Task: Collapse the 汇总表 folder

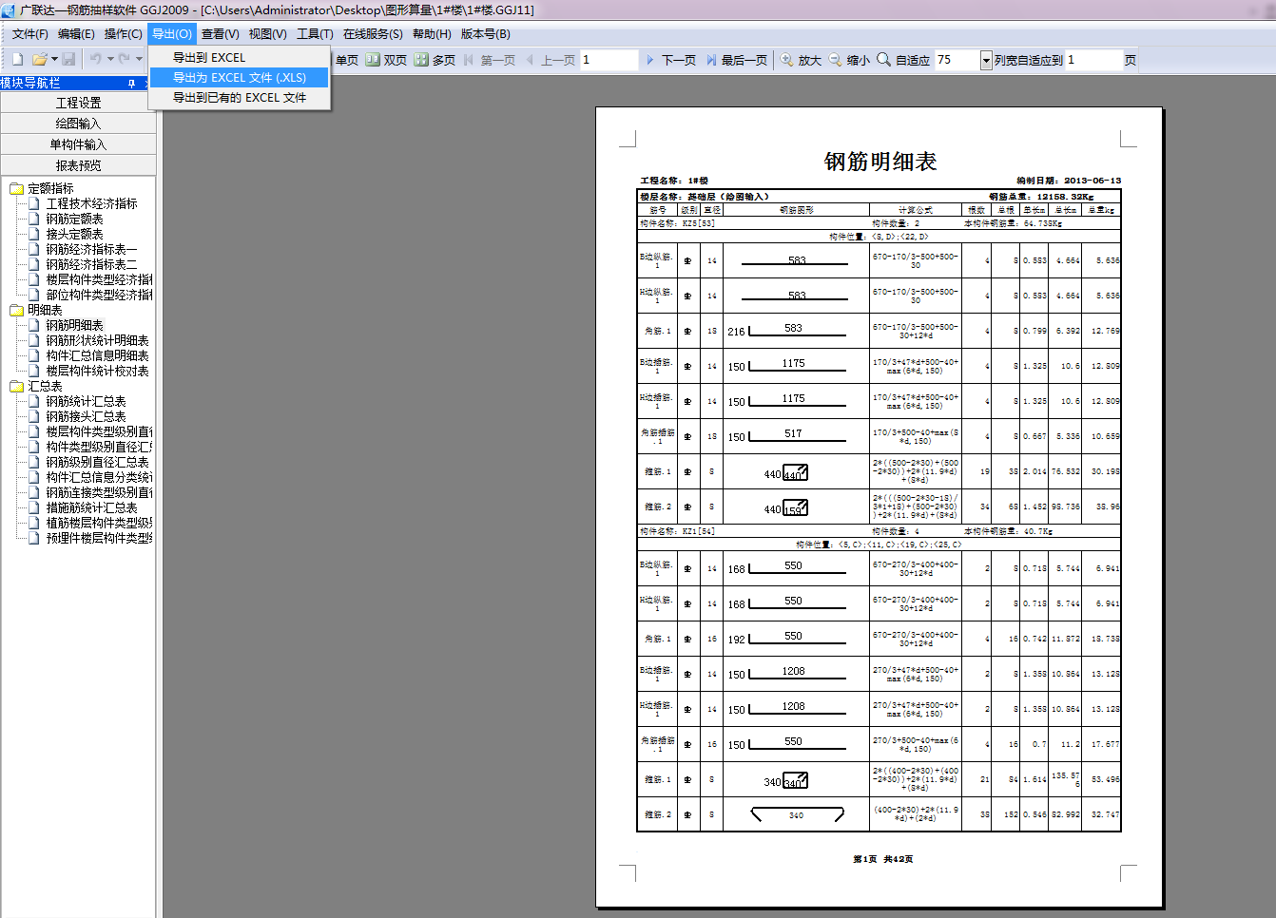Action: [16, 387]
